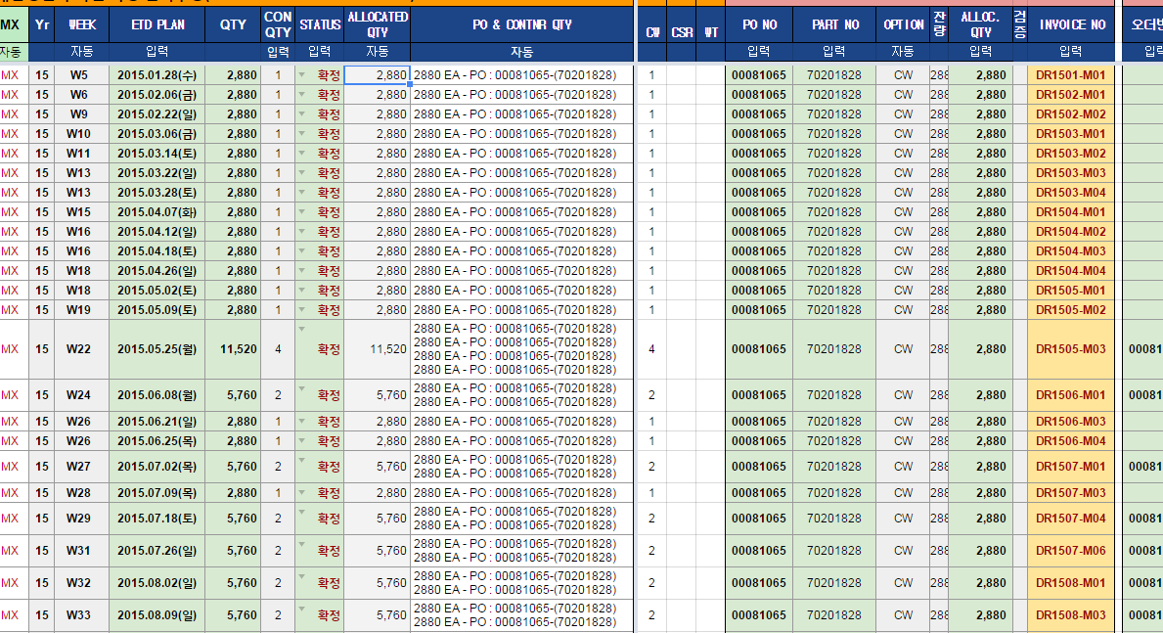
Task: Open the status dropdown arrow in the W22 row
Action: [302, 329]
